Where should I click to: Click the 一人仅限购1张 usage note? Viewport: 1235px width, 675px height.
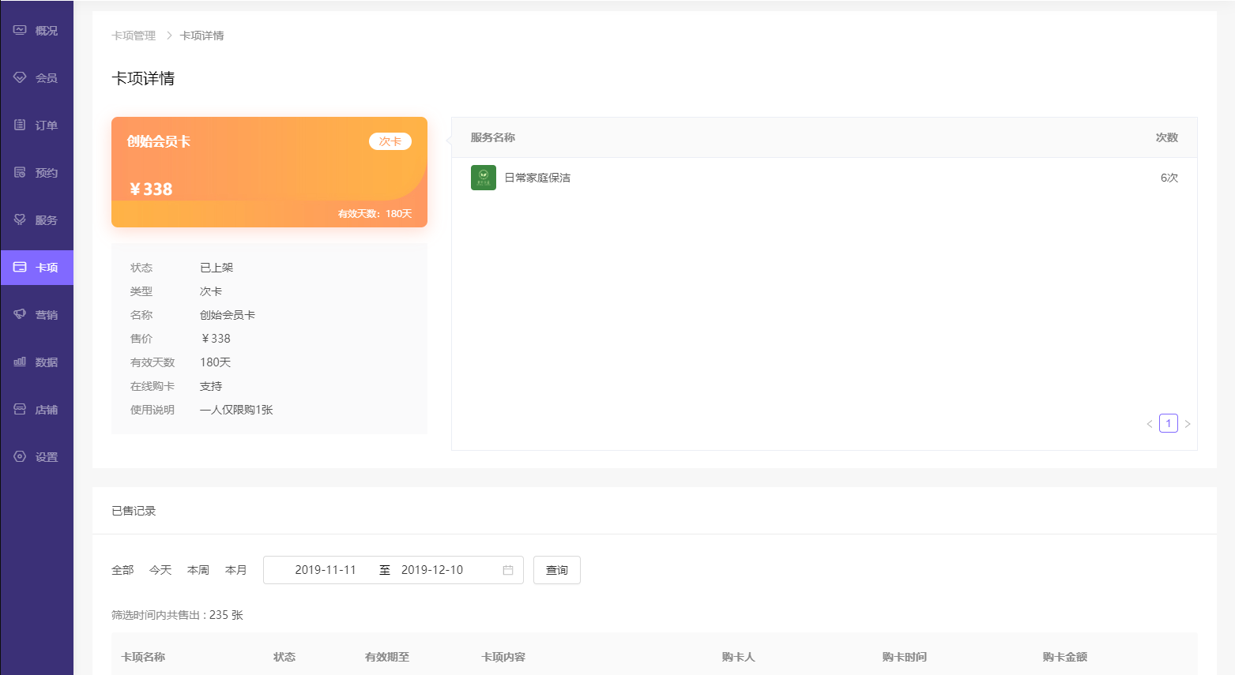point(236,410)
